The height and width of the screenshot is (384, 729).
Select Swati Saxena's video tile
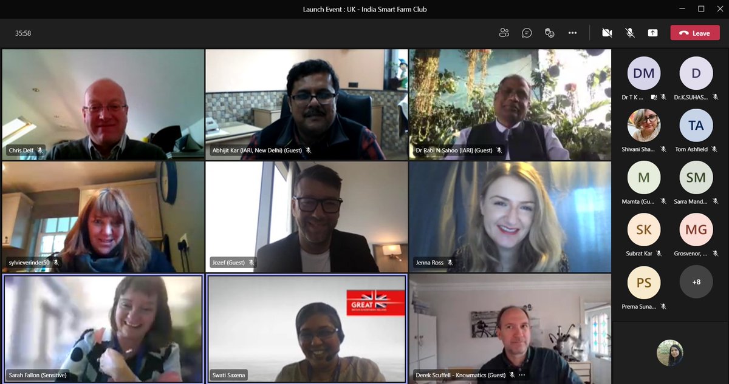coord(306,328)
